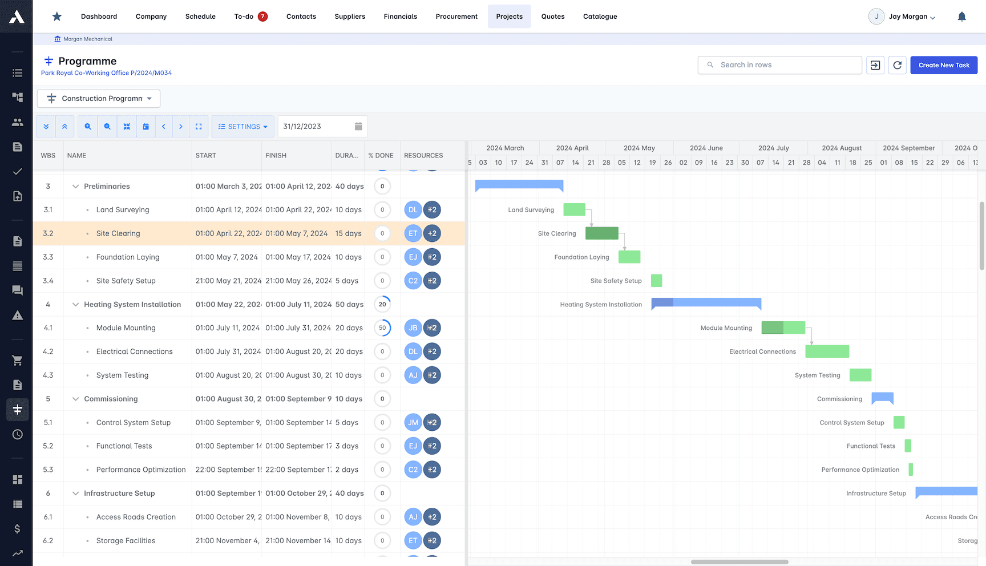This screenshot has width=986, height=566.
Task: Click the refresh icon near Create New Task
Action: 898,65
